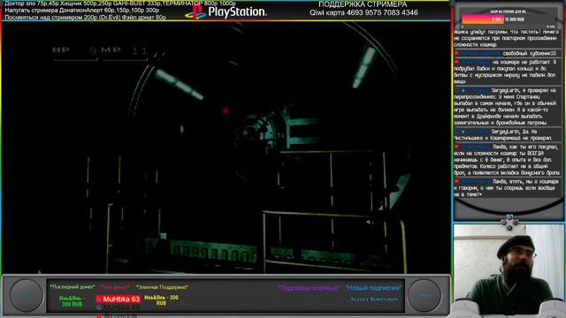Click the red light in the game view
566x318 pixels.
pos(226,110)
